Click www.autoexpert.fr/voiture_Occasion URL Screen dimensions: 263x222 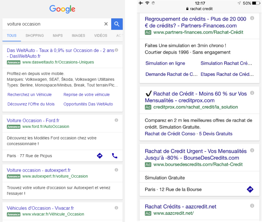[x=55, y=176]
